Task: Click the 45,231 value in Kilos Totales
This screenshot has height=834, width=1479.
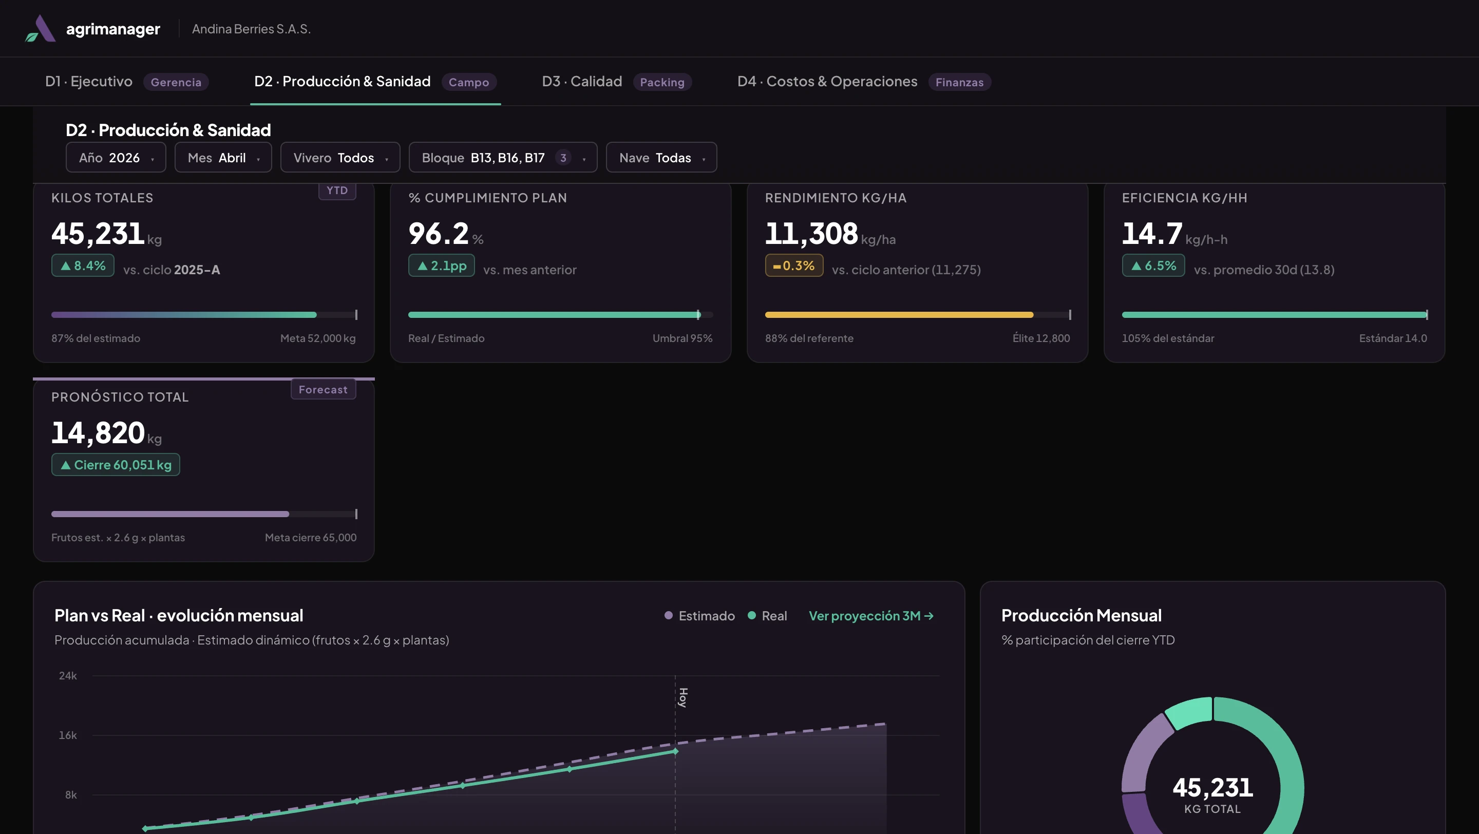Action: pos(98,233)
